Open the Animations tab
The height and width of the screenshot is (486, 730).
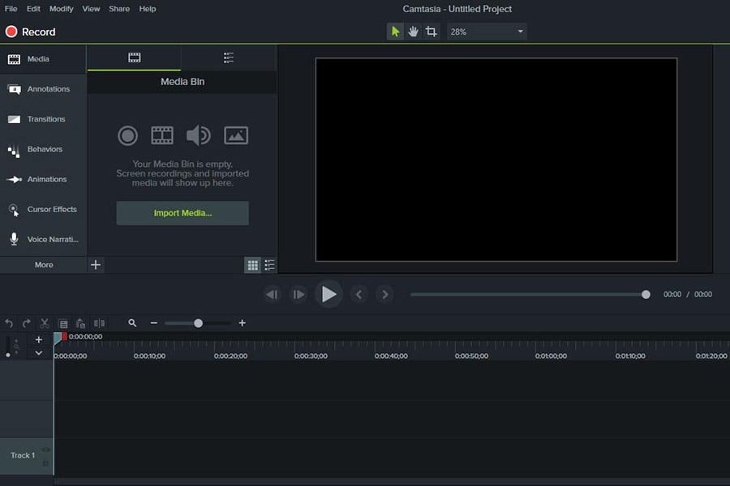pos(43,180)
